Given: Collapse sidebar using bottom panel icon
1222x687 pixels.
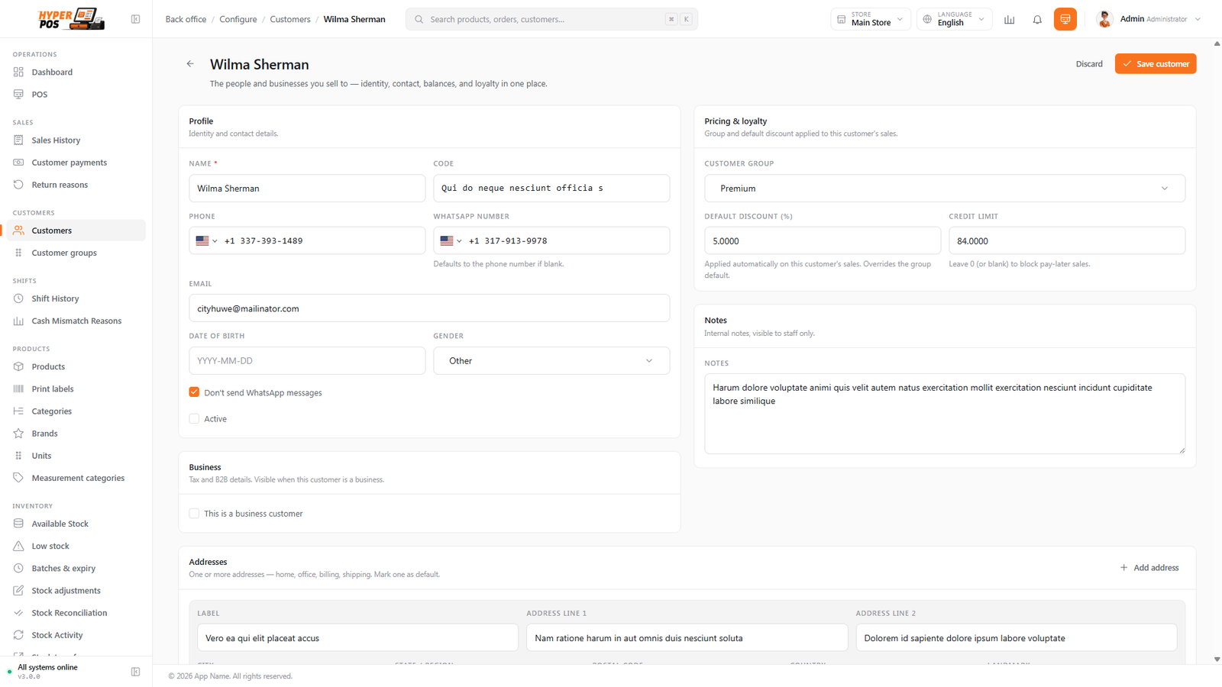Looking at the screenshot, I should pyautogui.click(x=135, y=672).
